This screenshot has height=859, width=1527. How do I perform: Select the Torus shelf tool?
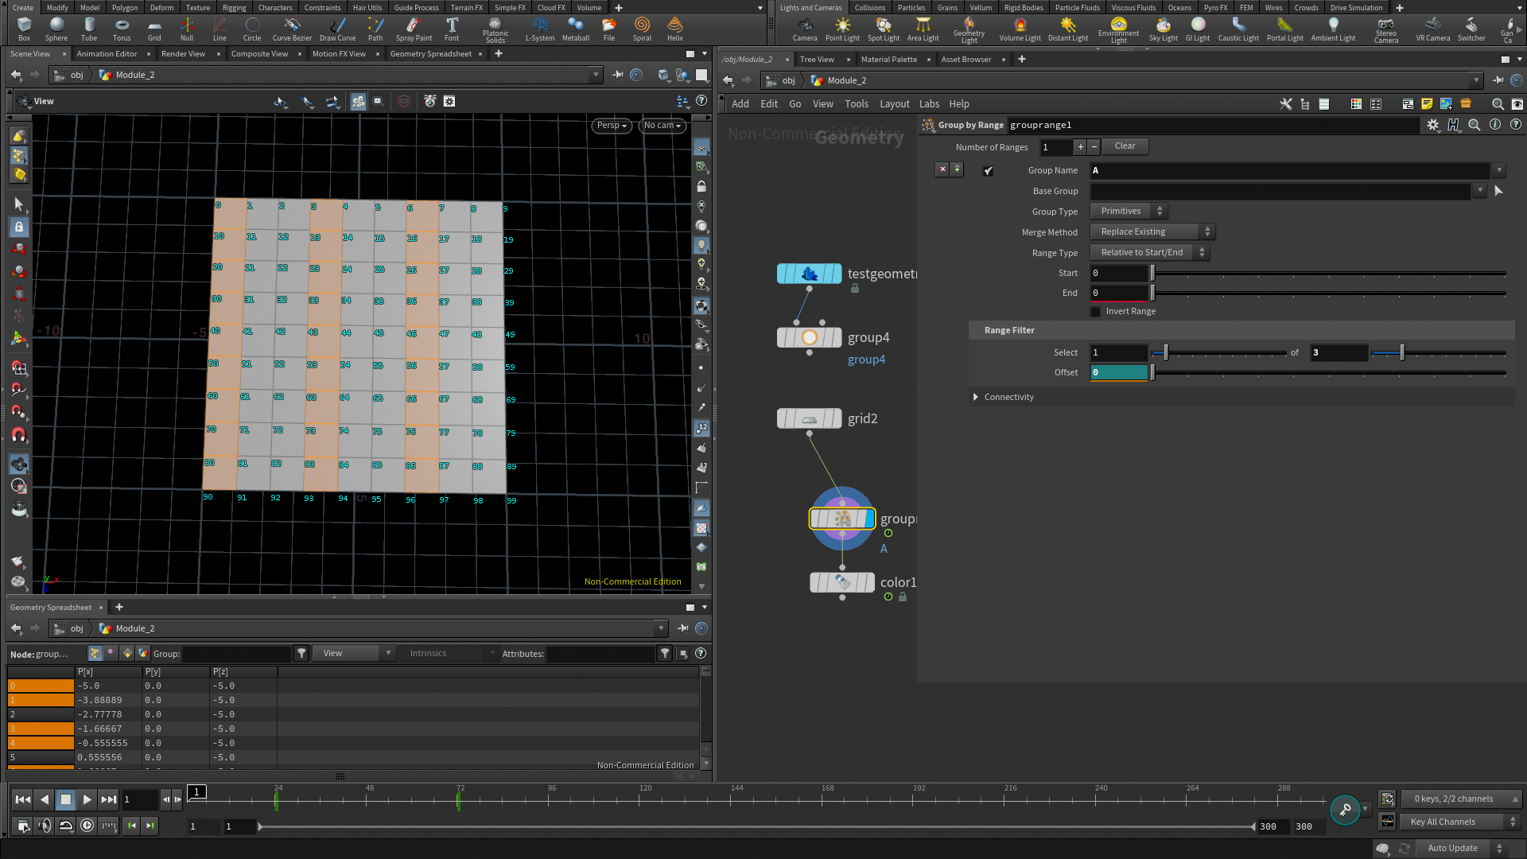(122, 29)
